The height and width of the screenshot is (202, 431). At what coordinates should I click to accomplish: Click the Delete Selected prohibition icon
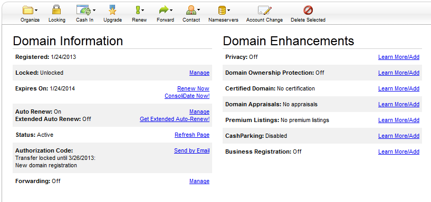pos(308,10)
